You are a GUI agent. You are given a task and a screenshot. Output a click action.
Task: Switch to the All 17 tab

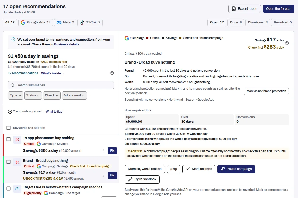[x=10, y=22]
